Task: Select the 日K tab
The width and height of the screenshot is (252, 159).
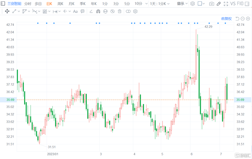Action: click(x=49, y=4)
